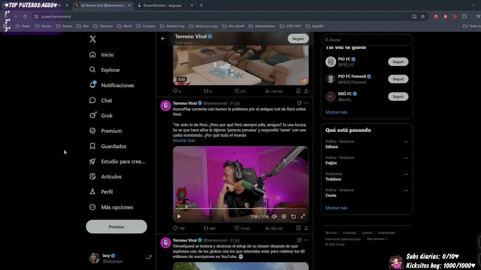Click the back arrow beside Terreno Viral
Screen dimensions: 481x270
coord(163,38)
